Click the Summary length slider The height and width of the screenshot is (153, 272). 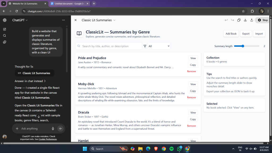tap(246, 46)
